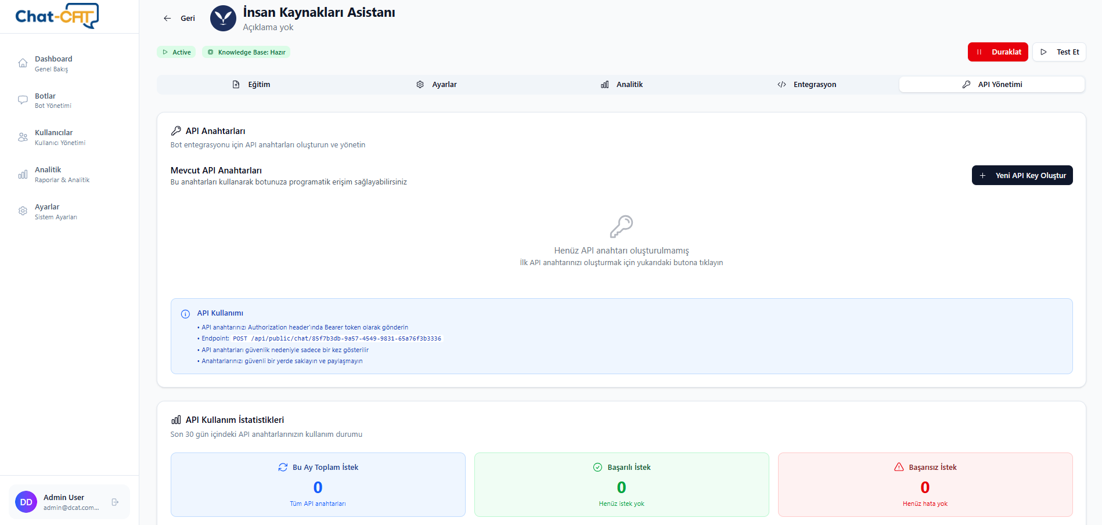Click the bot avatar icon in header

[x=223, y=19]
